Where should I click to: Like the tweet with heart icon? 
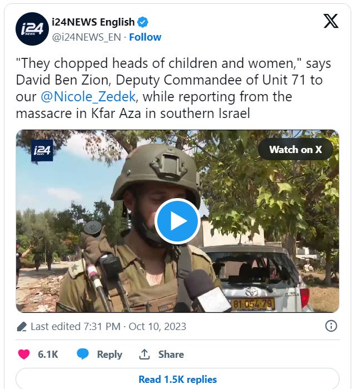pos(24,354)
